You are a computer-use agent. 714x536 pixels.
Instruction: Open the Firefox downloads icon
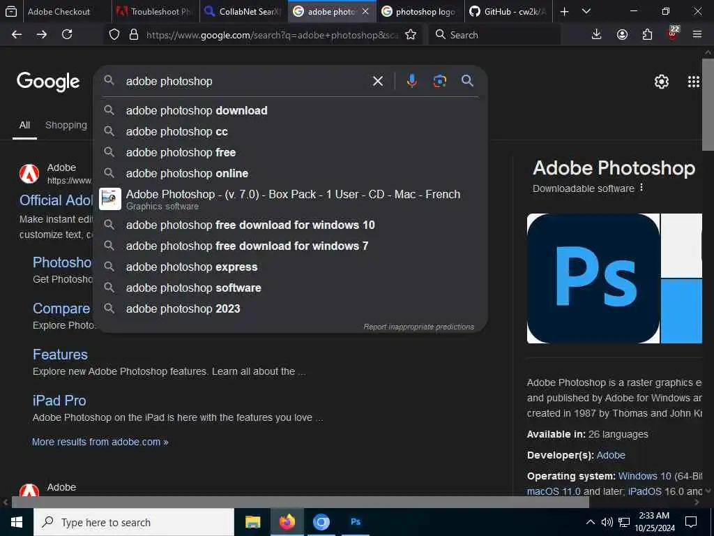click(x=596, y=35)
